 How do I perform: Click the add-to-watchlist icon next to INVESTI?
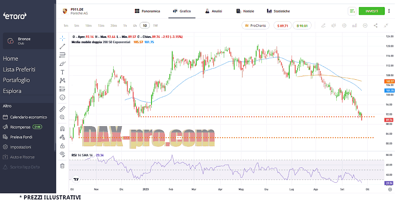pos(352,11)
